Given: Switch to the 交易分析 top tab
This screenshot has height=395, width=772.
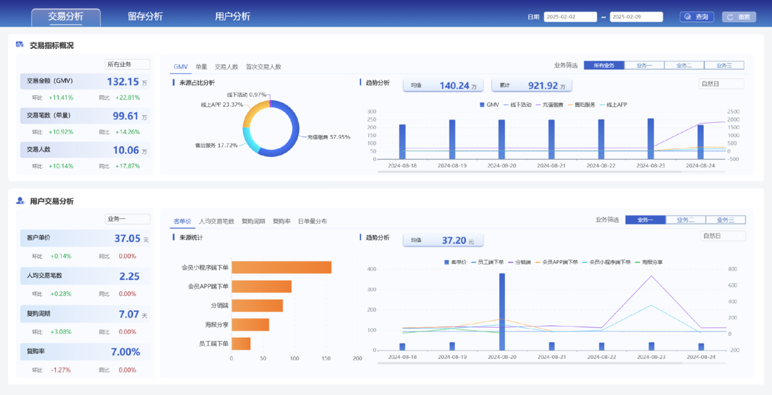Looking at the screenshot, I should [66, 17].
